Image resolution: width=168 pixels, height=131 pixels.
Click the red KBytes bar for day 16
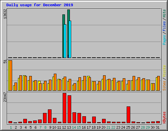84,120
